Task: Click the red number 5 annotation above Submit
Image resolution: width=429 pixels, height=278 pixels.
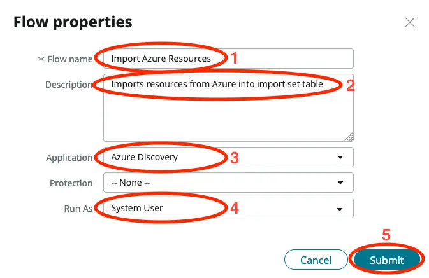Action: [386, 235]
